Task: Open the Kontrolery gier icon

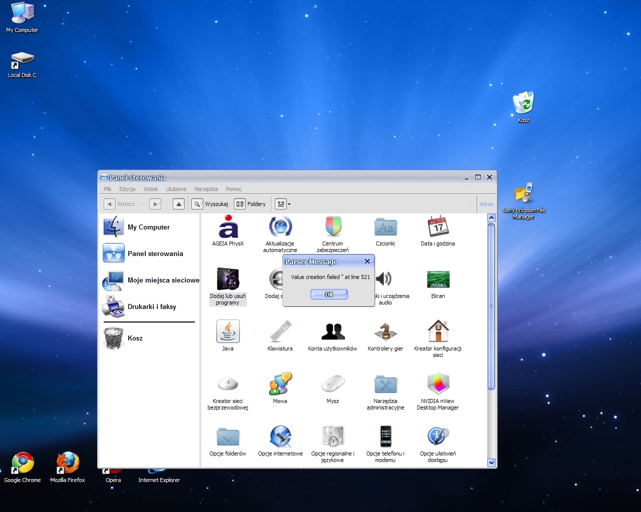Action: pos(385,332)
